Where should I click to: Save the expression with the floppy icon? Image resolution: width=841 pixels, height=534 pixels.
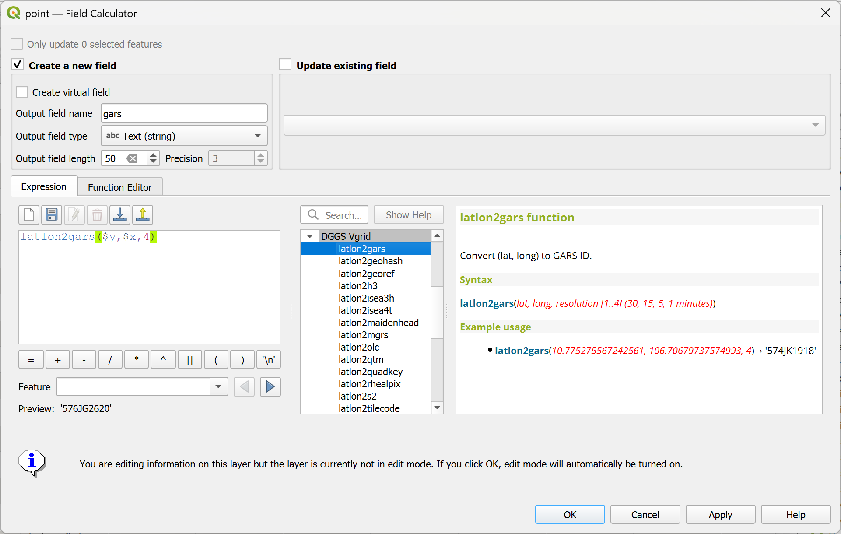pyautogui.click(x=52, y=215)
